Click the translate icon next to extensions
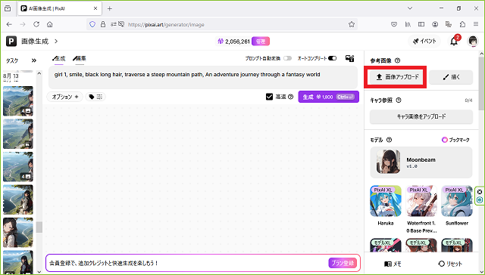Image resolution: width=485 pixels, height=275 pixels. tap(449, 24)
